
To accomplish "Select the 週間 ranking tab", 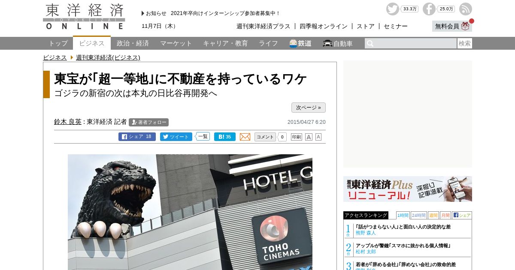I will 433,215.
